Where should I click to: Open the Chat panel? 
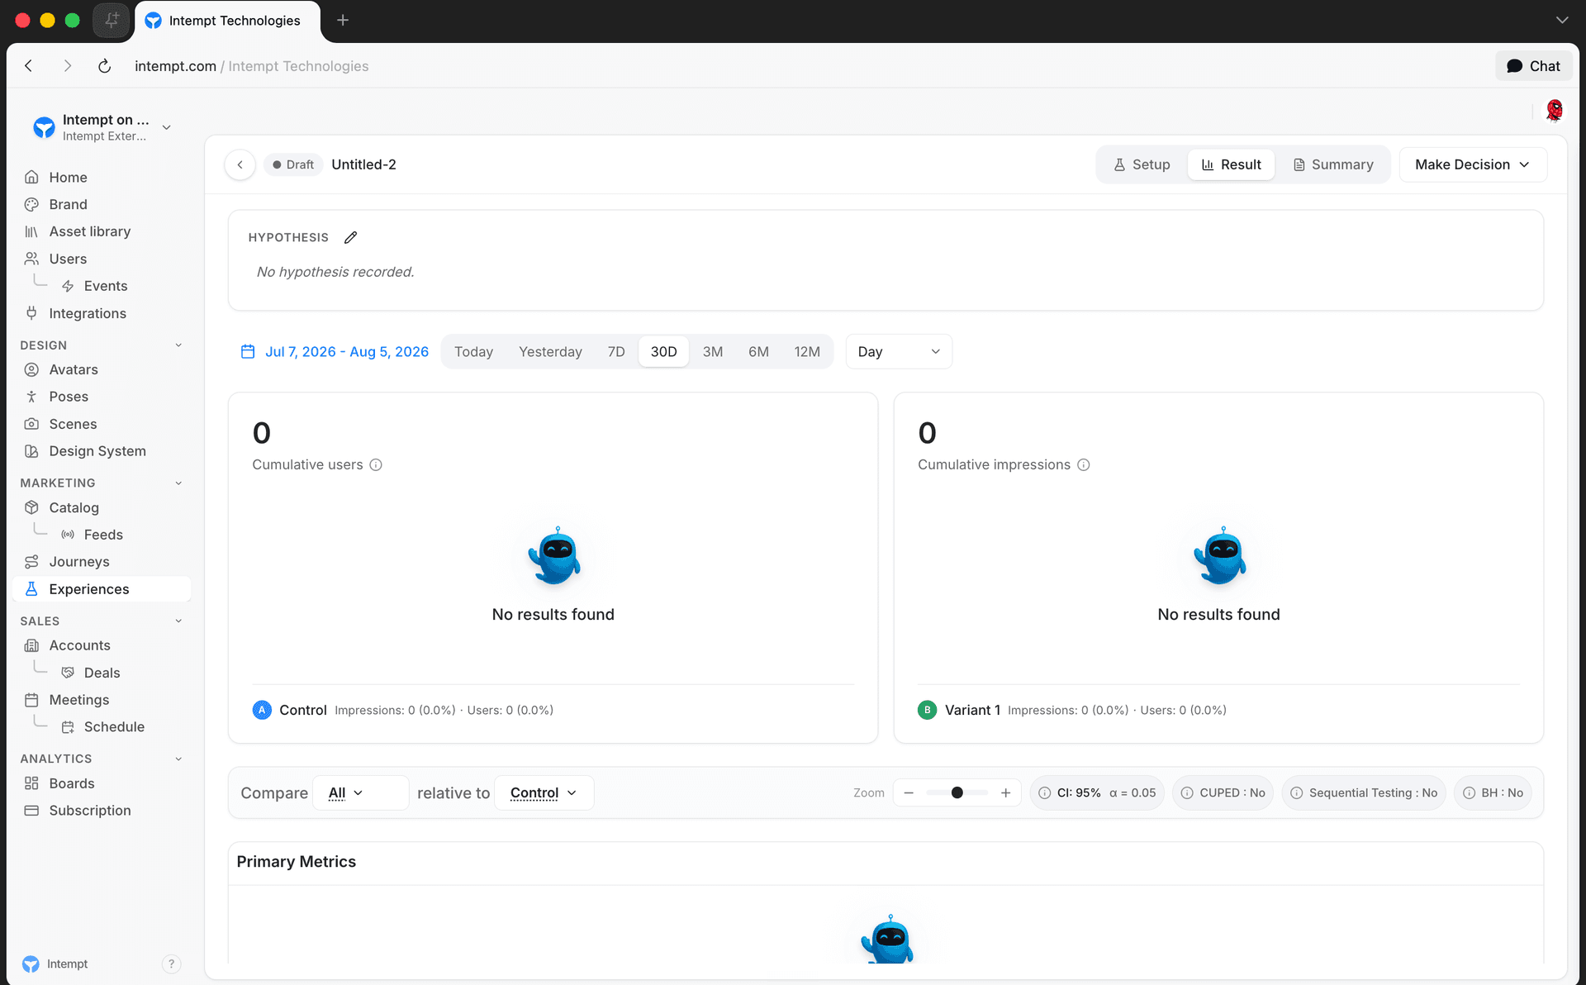coord(1533,66)
